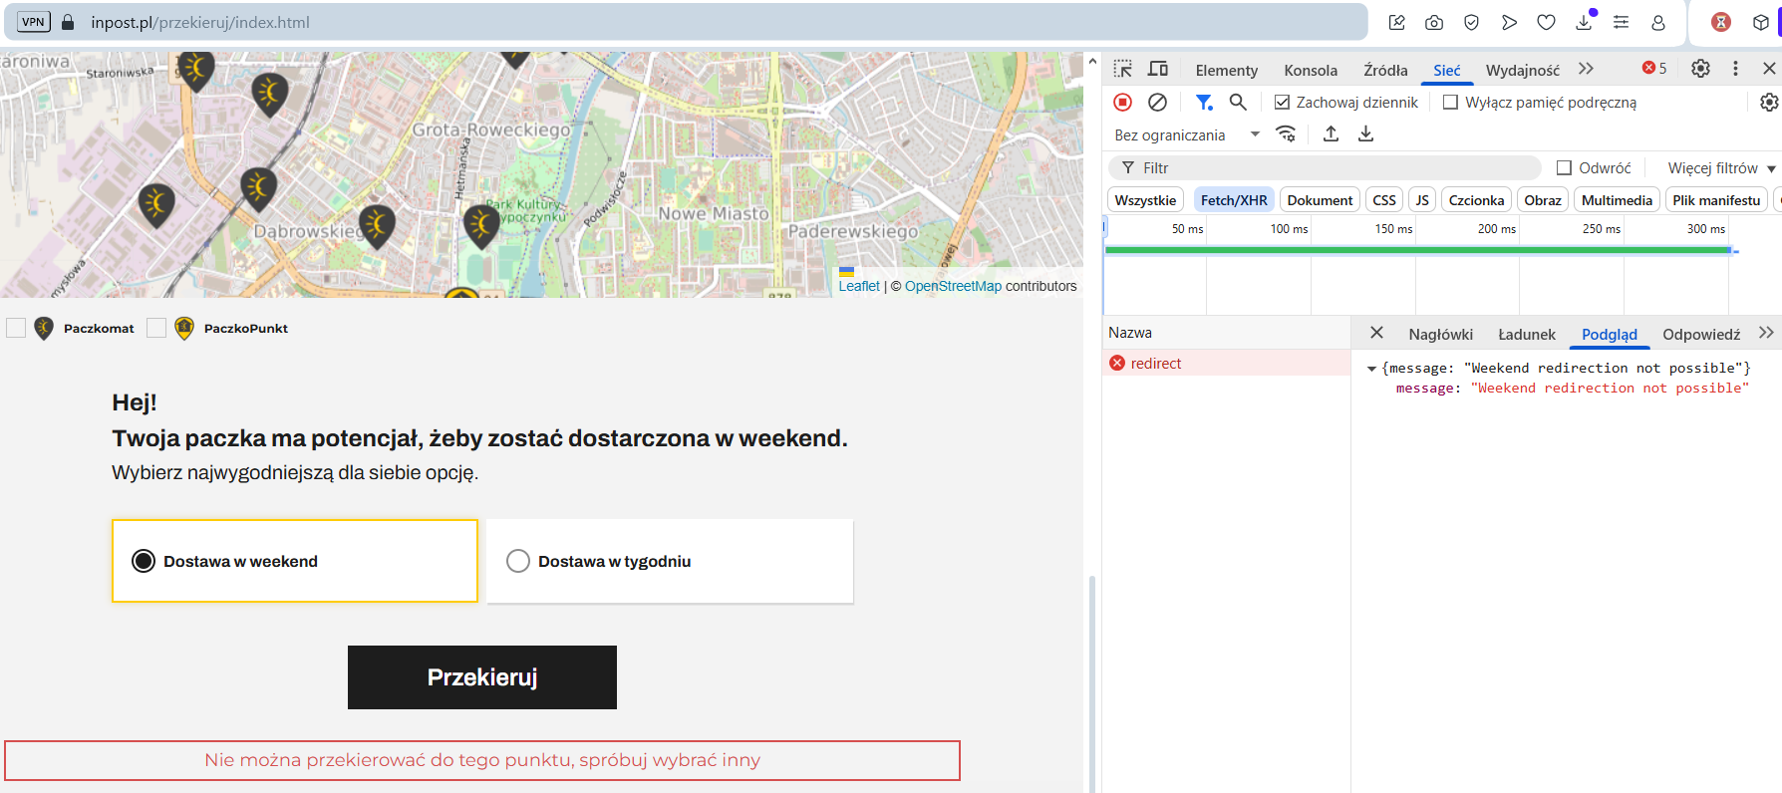This screenshot has width=1782, height=793.
Task: Click the network conditions Wi-Fi icon
Action: tap(1287, 133)
